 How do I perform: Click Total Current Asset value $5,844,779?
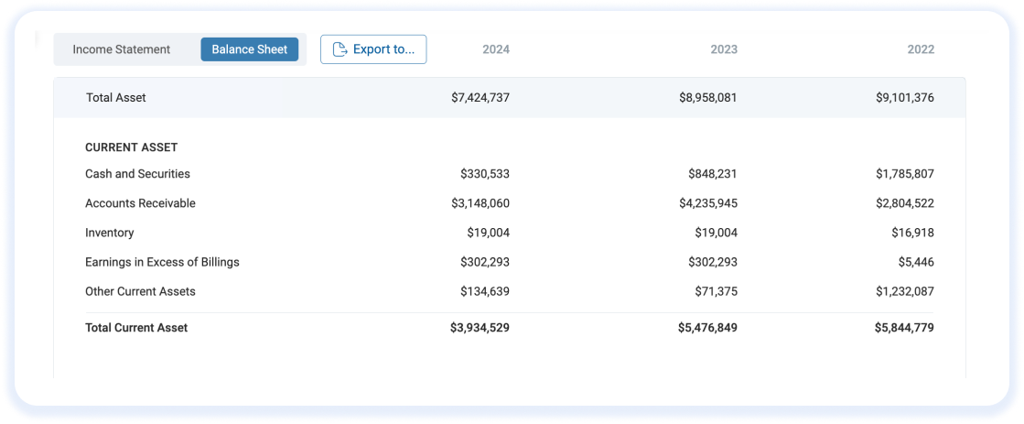pyautogui.click(x=904, y=328)
